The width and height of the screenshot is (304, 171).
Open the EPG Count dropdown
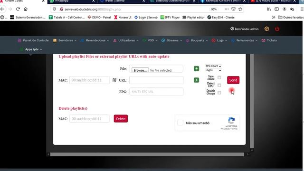pyautogui.click(x=213, y=66)
